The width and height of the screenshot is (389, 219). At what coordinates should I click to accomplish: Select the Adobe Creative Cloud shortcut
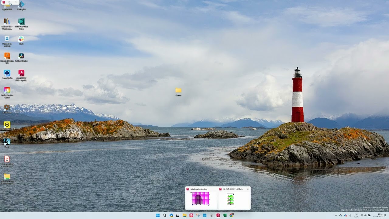tap(7, 93)
